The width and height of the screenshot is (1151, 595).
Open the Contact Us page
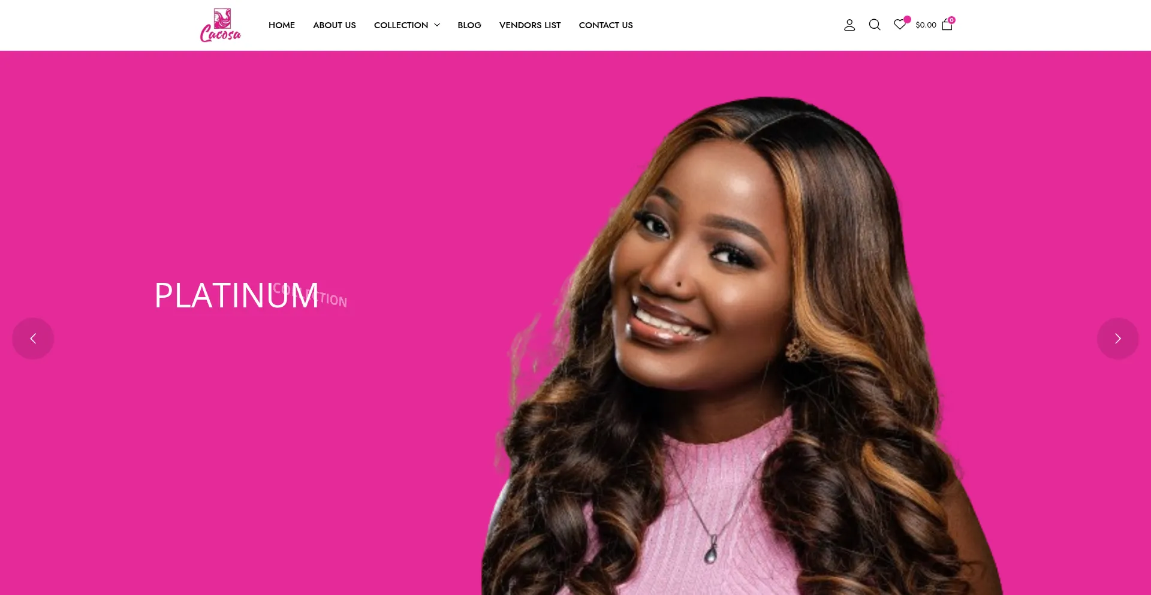click(x=606, y=25)
